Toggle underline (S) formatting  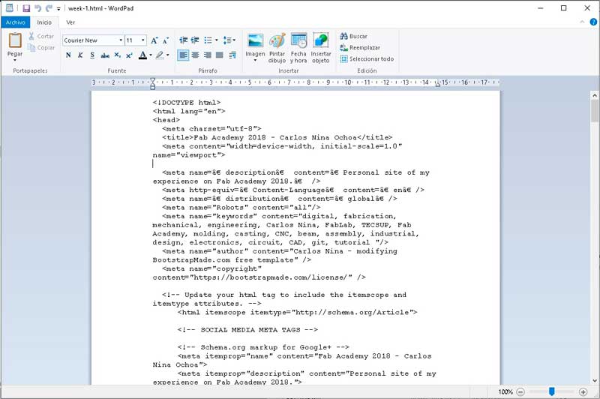(x=92, y=55)
